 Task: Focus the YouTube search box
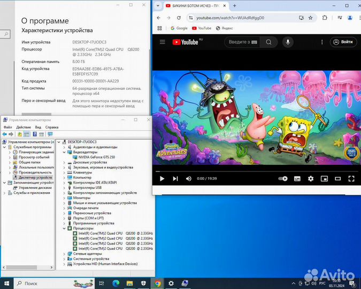pos(242,42)
